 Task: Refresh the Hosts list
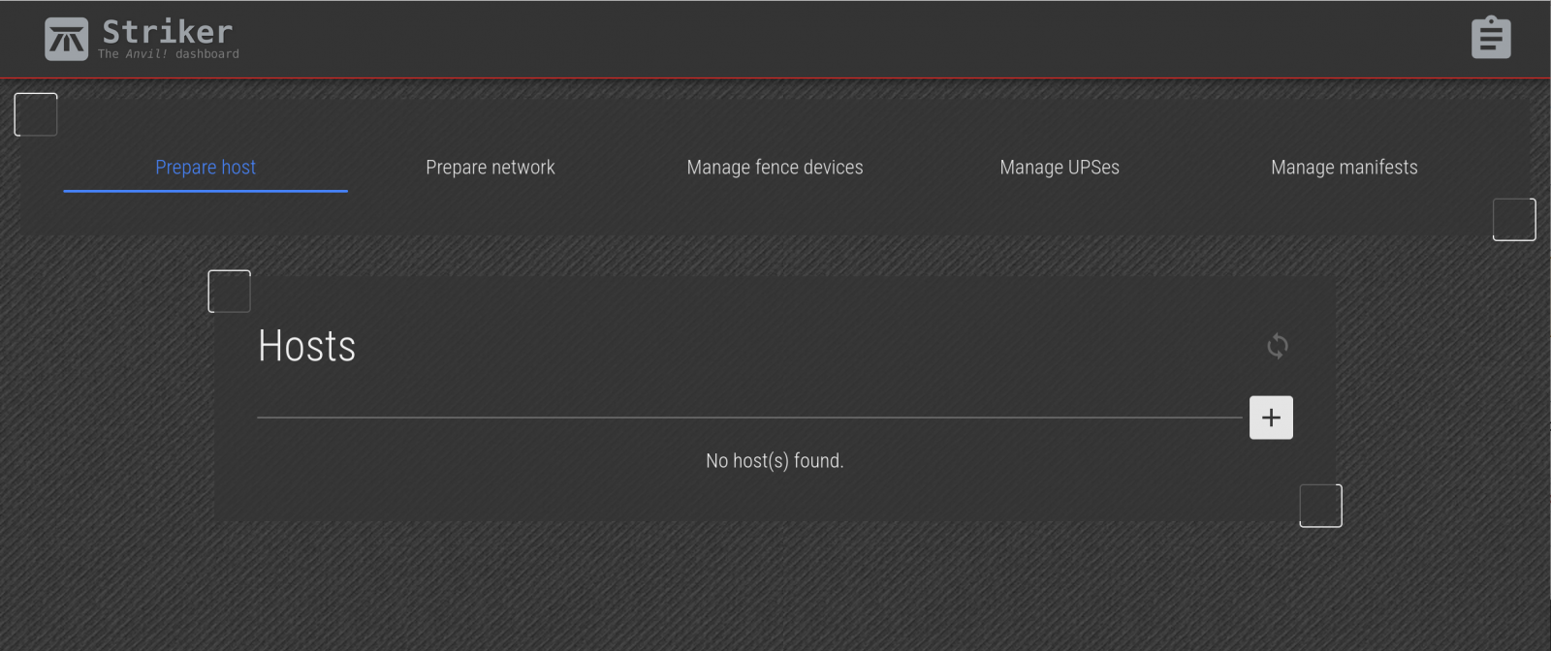pyautogui.click(x=1277, y=346)
